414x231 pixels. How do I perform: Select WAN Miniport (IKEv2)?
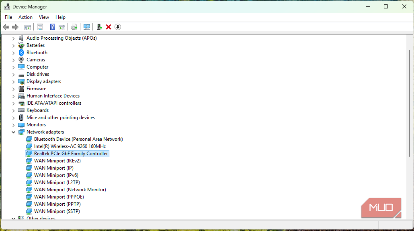57,161
